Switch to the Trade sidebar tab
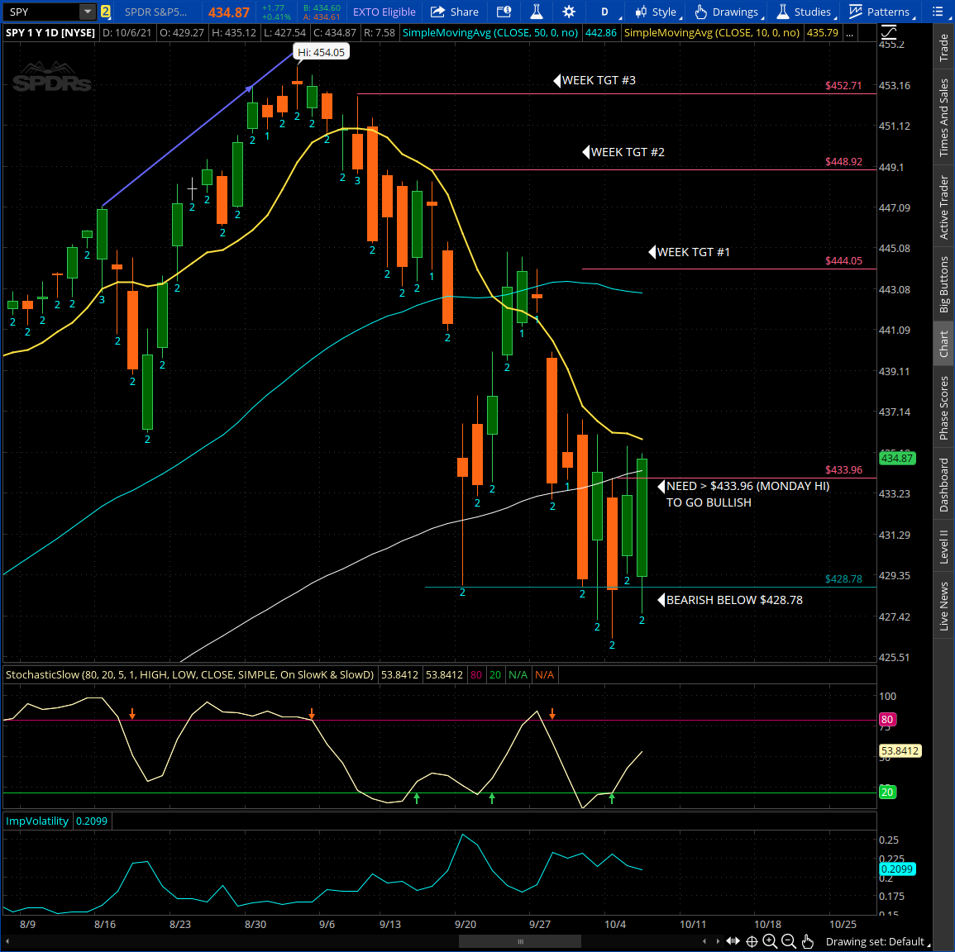The width and height of the screenshot is (955, 952). pos(944,47)
